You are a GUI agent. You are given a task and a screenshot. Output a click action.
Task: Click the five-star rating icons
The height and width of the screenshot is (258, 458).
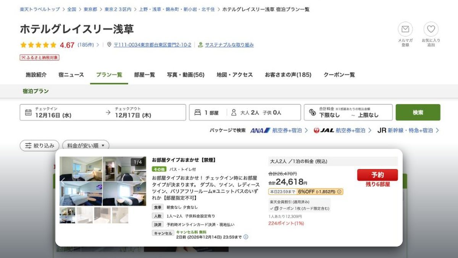coord(38,45)
